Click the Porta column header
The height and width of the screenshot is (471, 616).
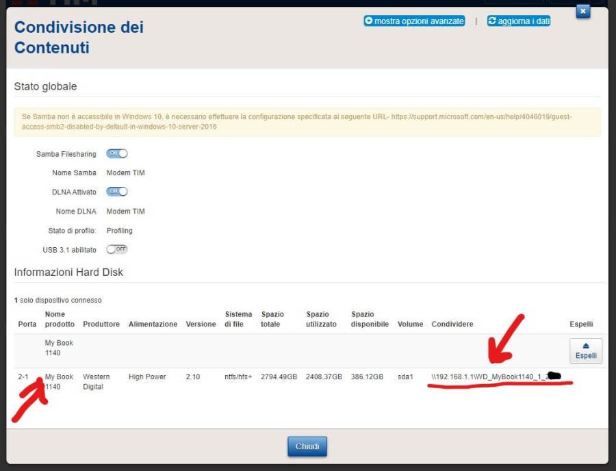pos(27,324)
